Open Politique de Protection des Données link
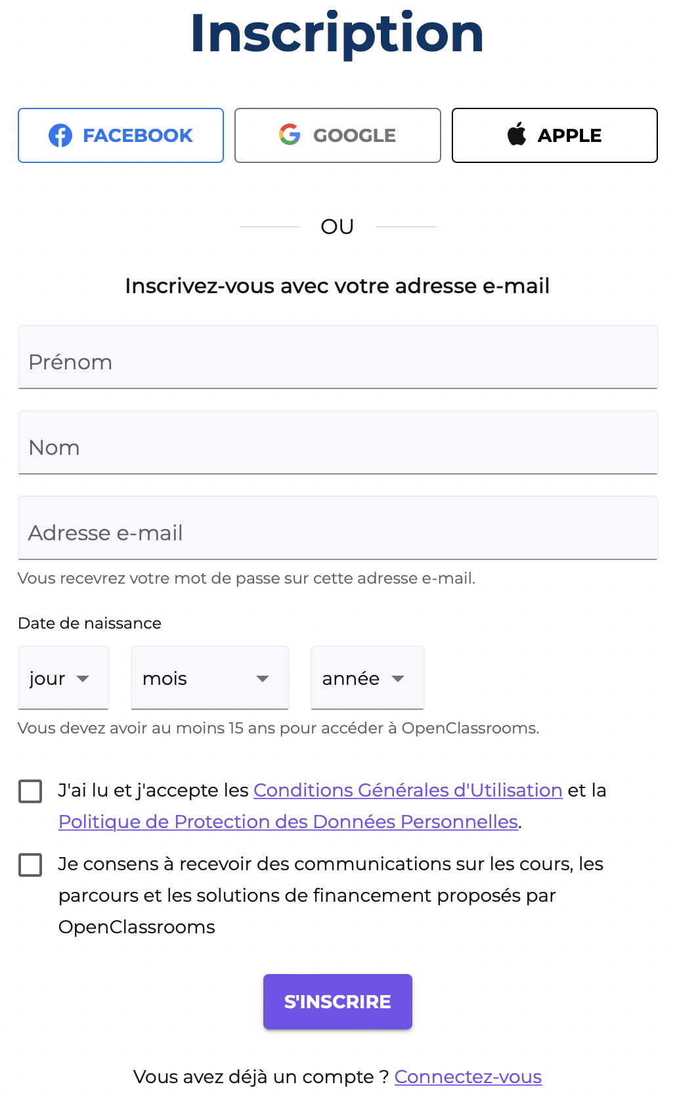The width and height of the screenshot is (675, 1095). 288,822
